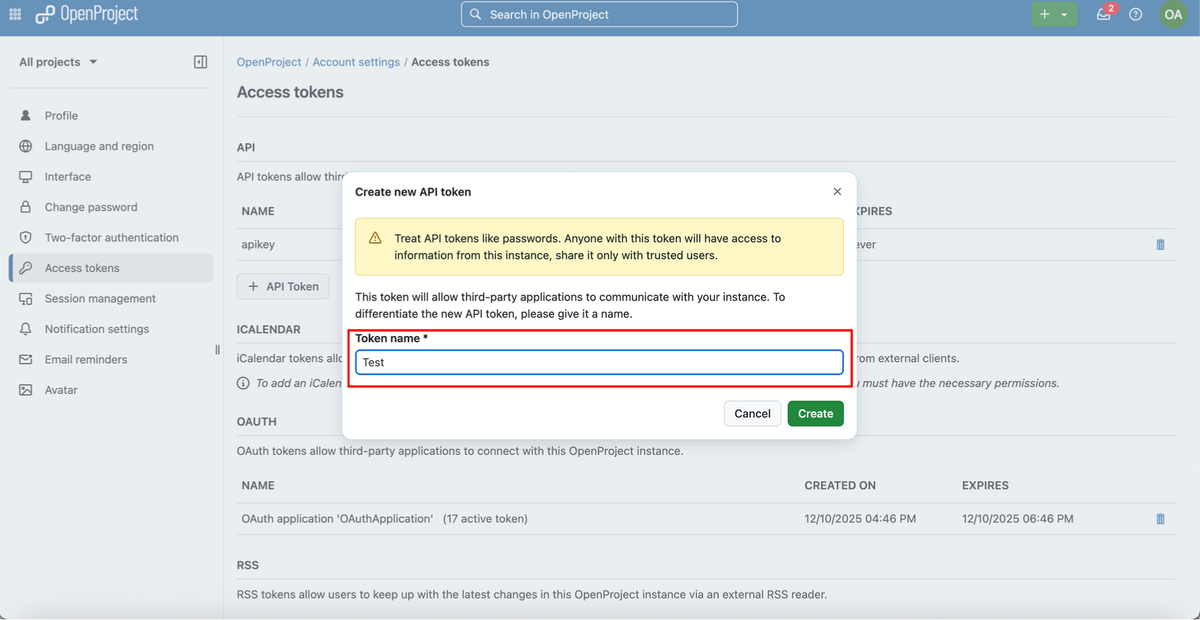Expand the All projects dropdown

pyautogui.click(x=58, y=62)
